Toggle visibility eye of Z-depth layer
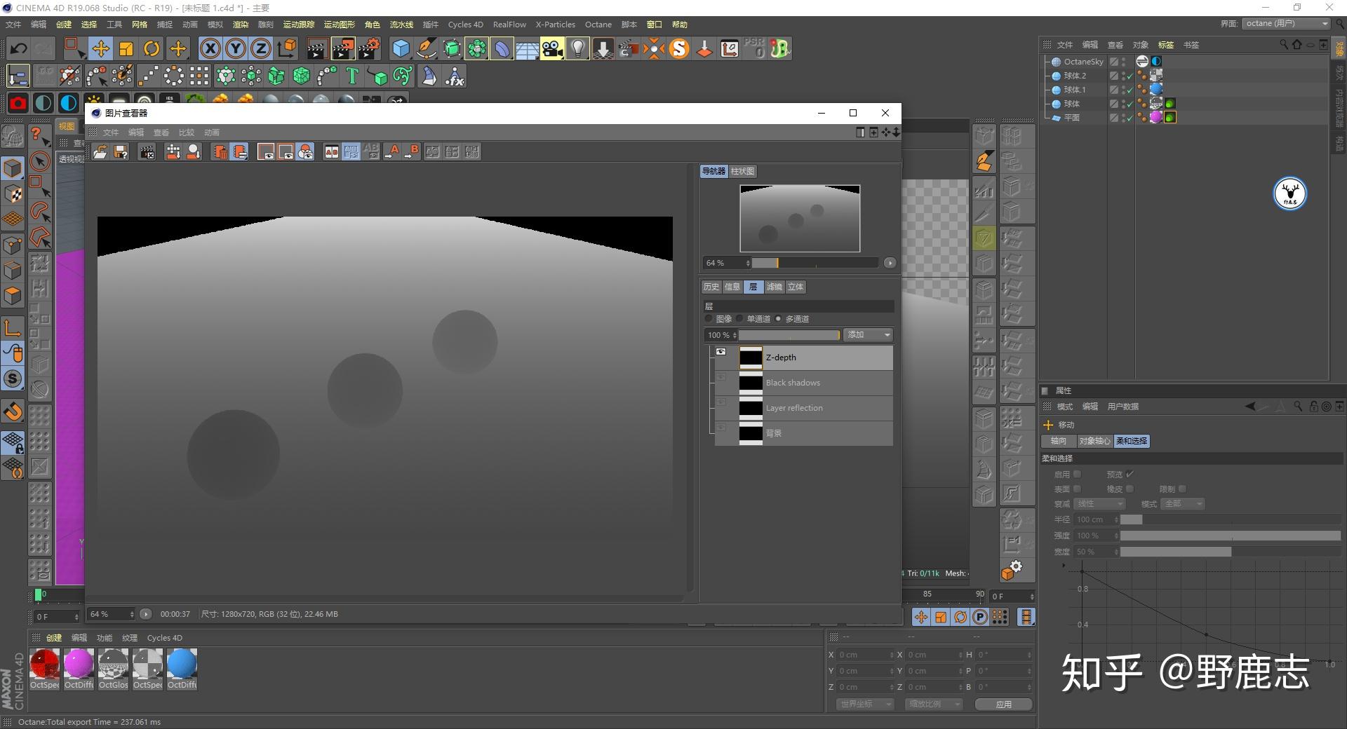This screenshot has width=1347, height=729. [x=721, y=352]
